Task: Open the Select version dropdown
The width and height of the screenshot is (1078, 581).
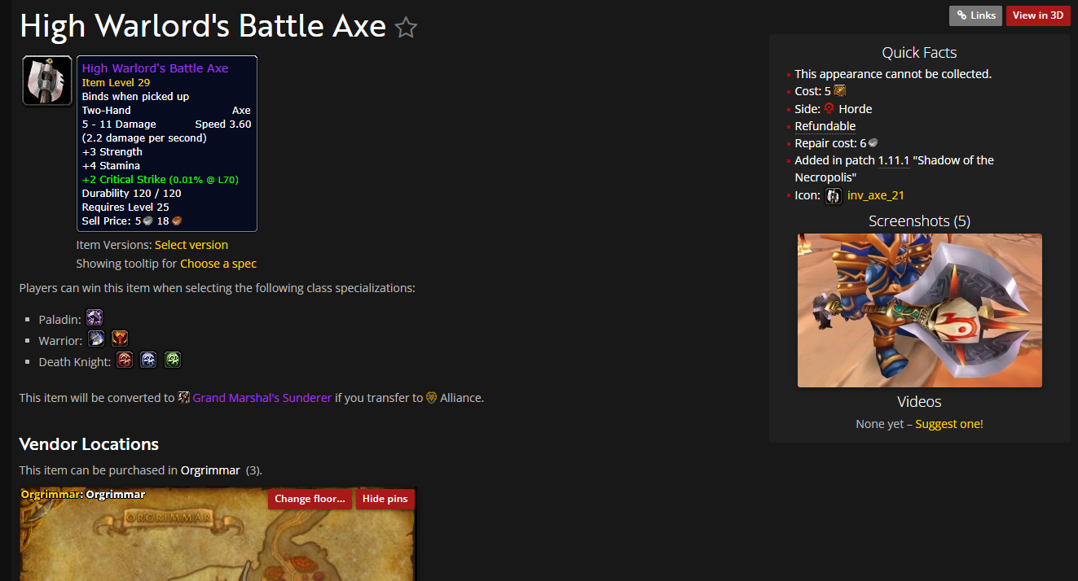Action: (x=191, y=245)
